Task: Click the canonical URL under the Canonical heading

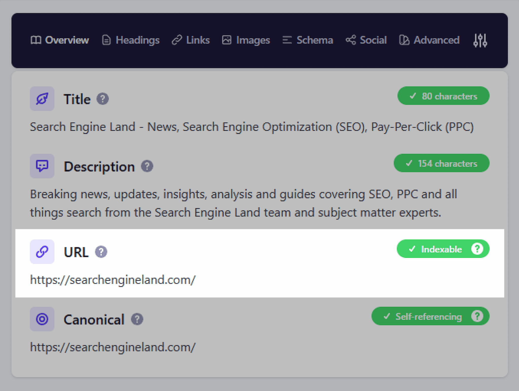Action: click(x=113, y=347)
